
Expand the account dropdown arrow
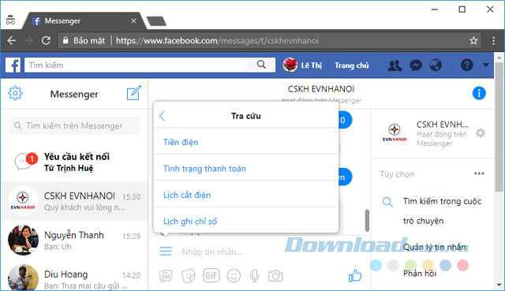(486, 65)
